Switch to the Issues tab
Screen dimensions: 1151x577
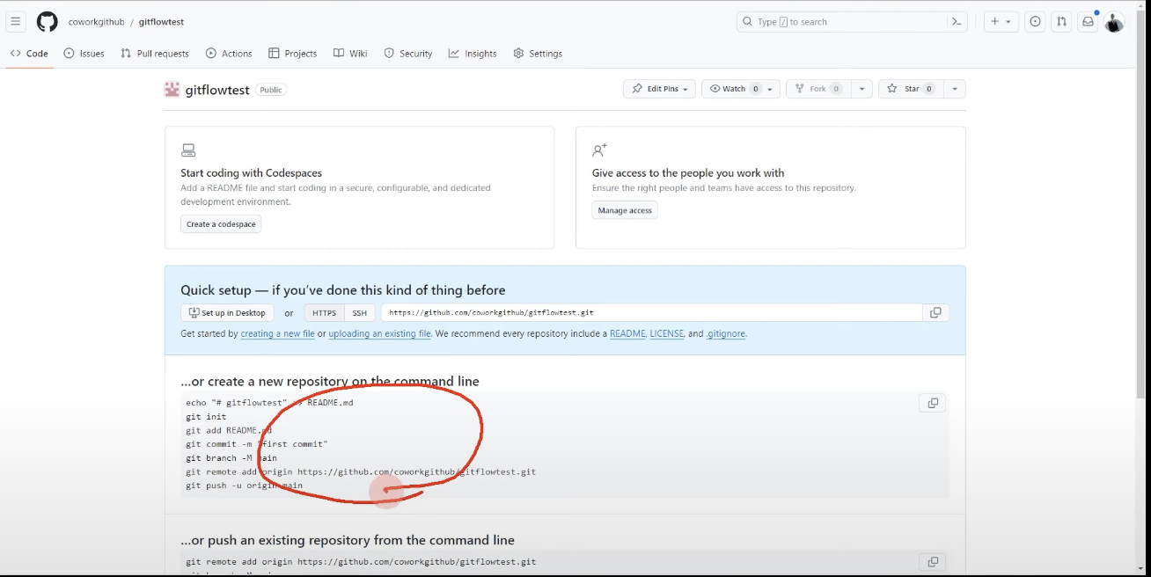point(84,54)
